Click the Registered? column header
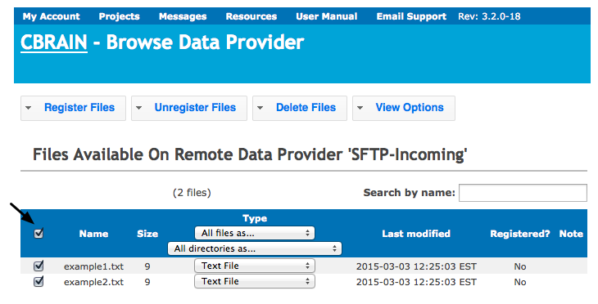The image size is (598, 304). [x=520, y=234]
